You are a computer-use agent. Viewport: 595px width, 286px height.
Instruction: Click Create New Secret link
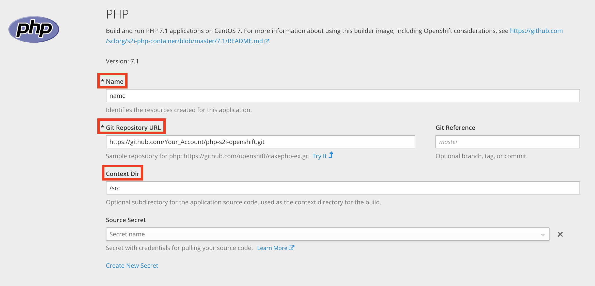pyautogui.click(x=132, y=265)
